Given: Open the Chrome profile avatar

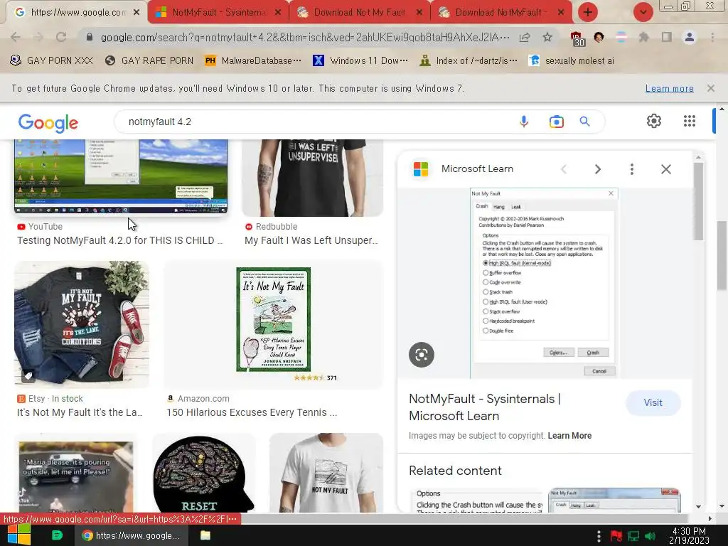Looking at the screenshot, I should tap(690, 37).
